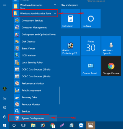Click the Power button icon

[5, 117]
